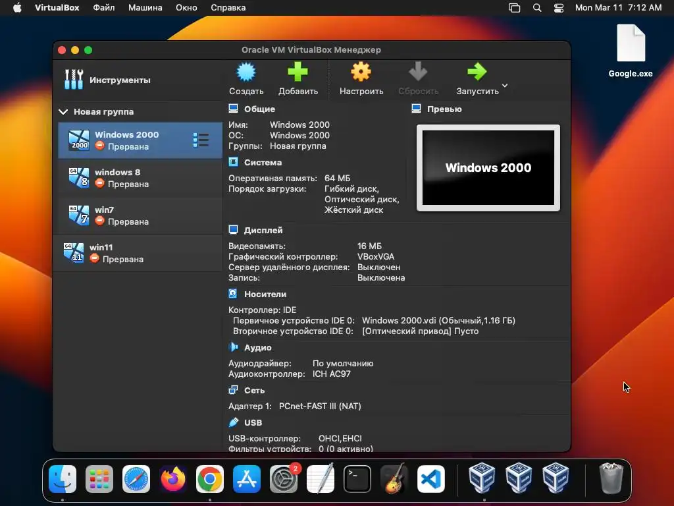Image resolution: width=674 pixels, height=506 pixels.
Task: Click the Оптический привод Пусто entry
Action: [421, 331]
